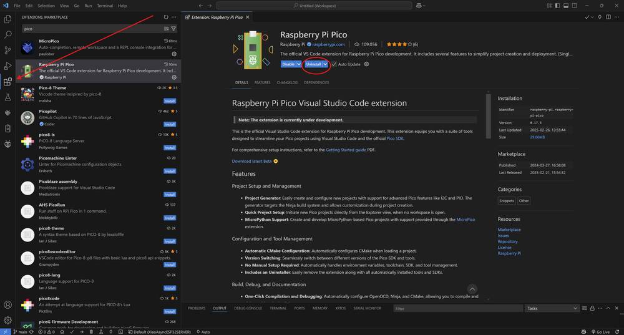Clear extension search results icon

pos(167,29)
